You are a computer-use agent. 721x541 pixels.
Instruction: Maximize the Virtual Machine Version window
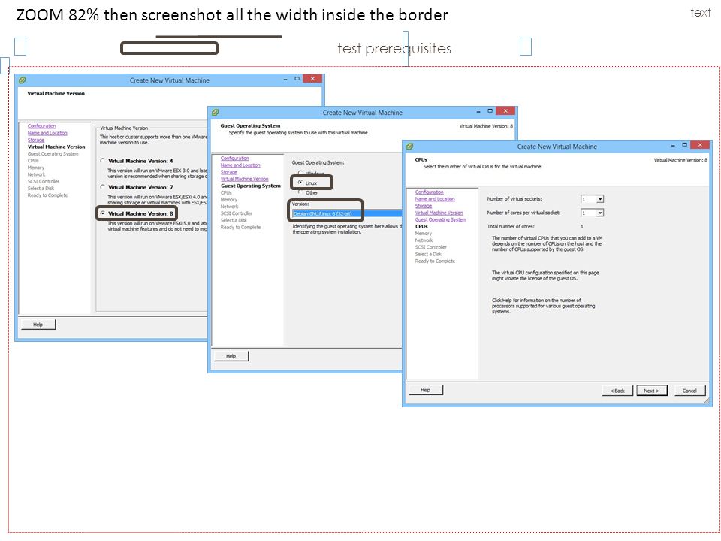coord(297,79)
